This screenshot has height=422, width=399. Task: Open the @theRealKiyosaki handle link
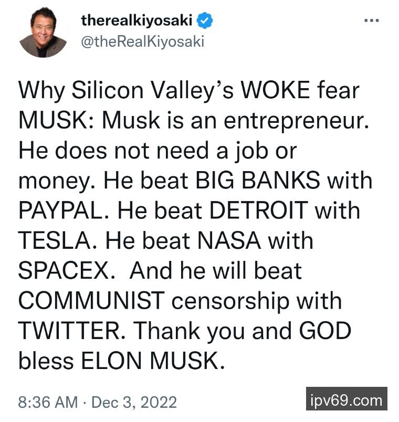[x=142, y=41]
